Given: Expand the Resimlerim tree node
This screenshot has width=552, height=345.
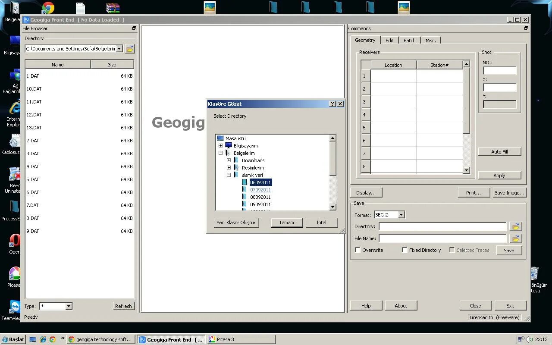Looking at the screenshot, I should (x=229, y=168).
